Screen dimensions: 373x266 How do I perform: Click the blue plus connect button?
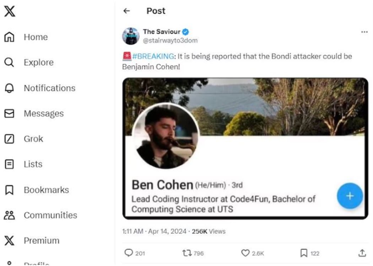point(350,196)
